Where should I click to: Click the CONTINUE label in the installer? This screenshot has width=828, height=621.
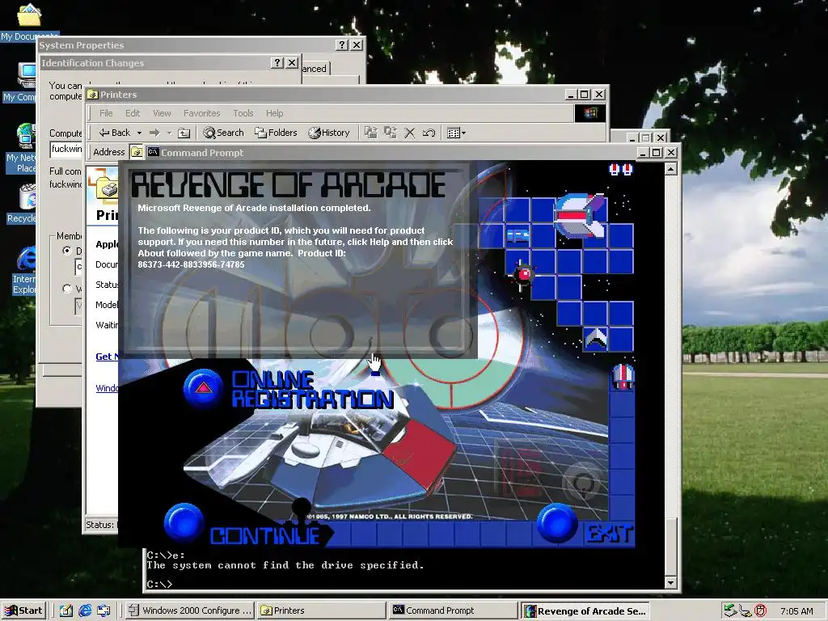[265, 536]
